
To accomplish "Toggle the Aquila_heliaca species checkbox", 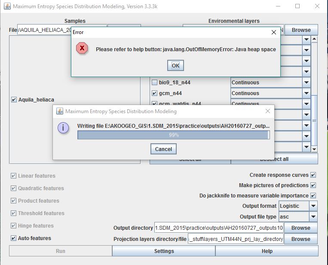I will [x=14, y=100].
